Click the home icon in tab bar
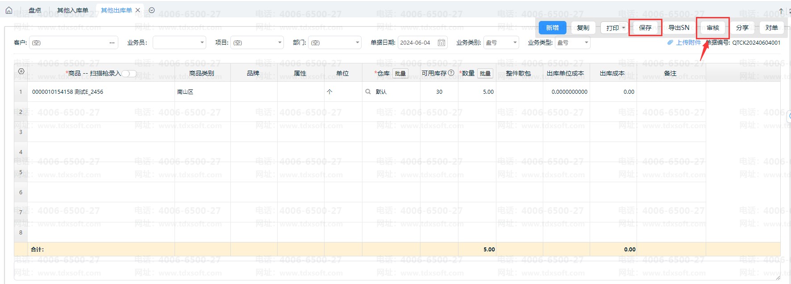Viewport: 791px width, 284px height. click(x=9, y=10)
